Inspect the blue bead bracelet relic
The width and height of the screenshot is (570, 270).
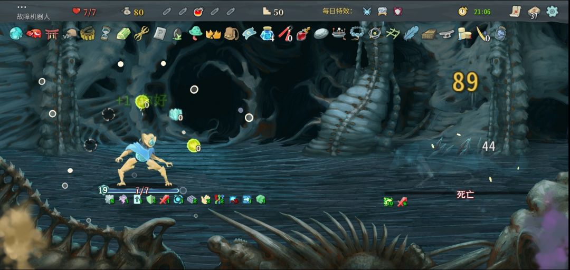click(357, 34)
